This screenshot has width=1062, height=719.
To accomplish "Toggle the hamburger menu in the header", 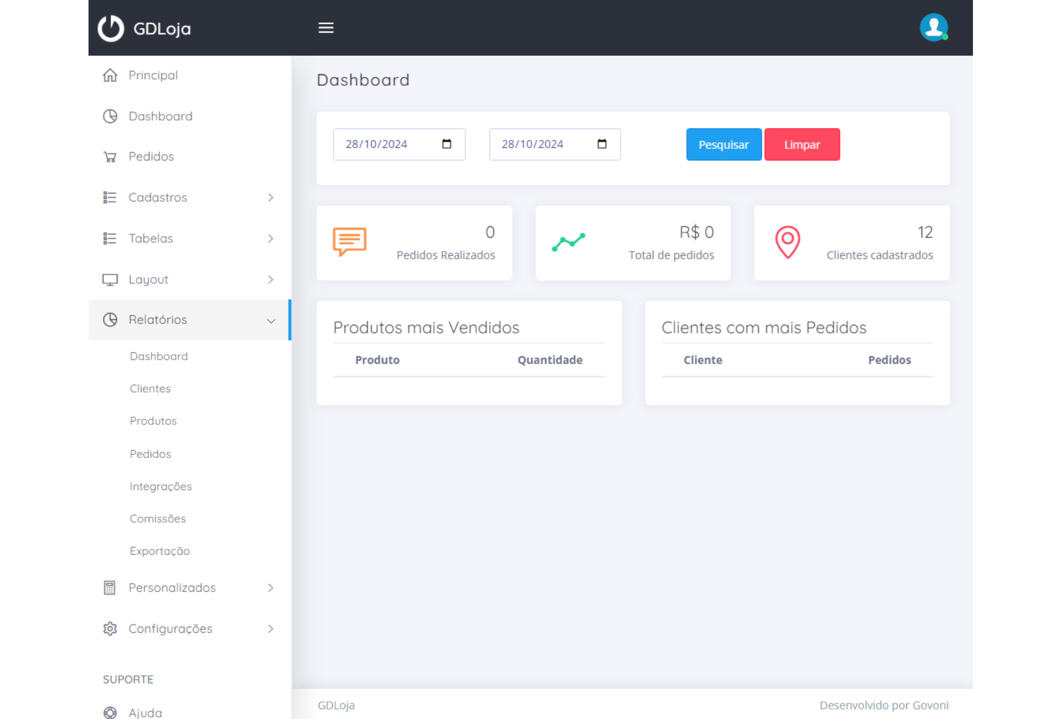I will coord(326,28).
